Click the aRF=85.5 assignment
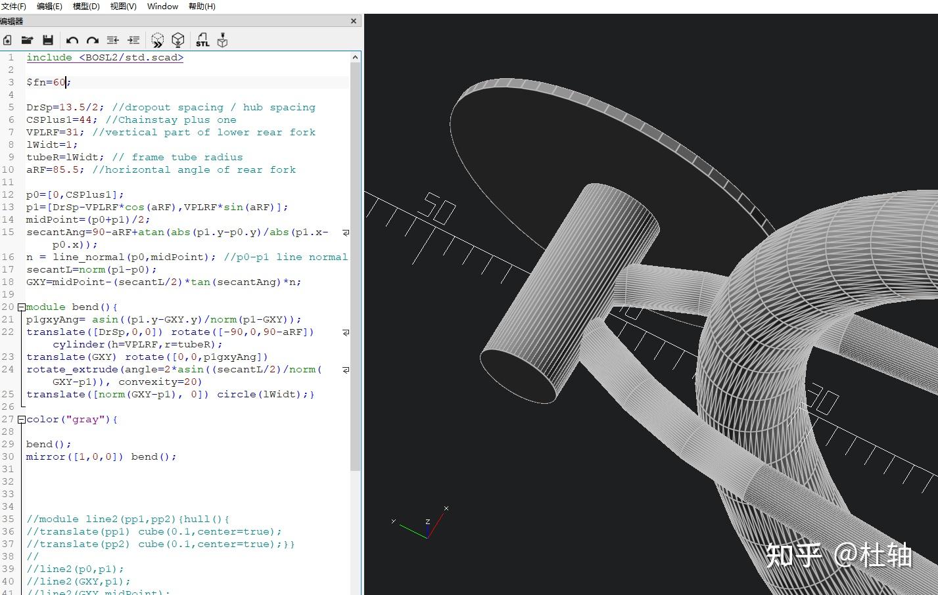The width and height of the screenshot is (938, 595). [x=55, y=169]
